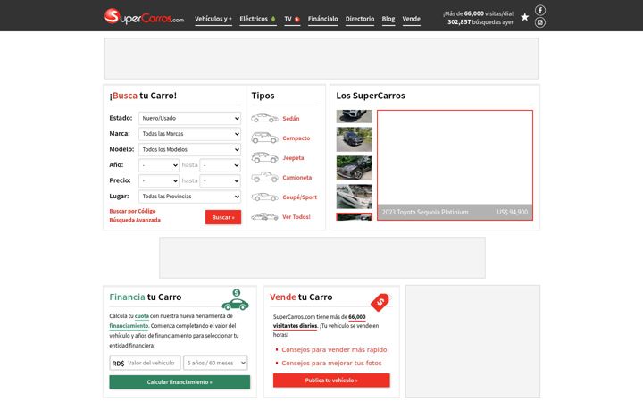Open the Directorio menu item

360,19
